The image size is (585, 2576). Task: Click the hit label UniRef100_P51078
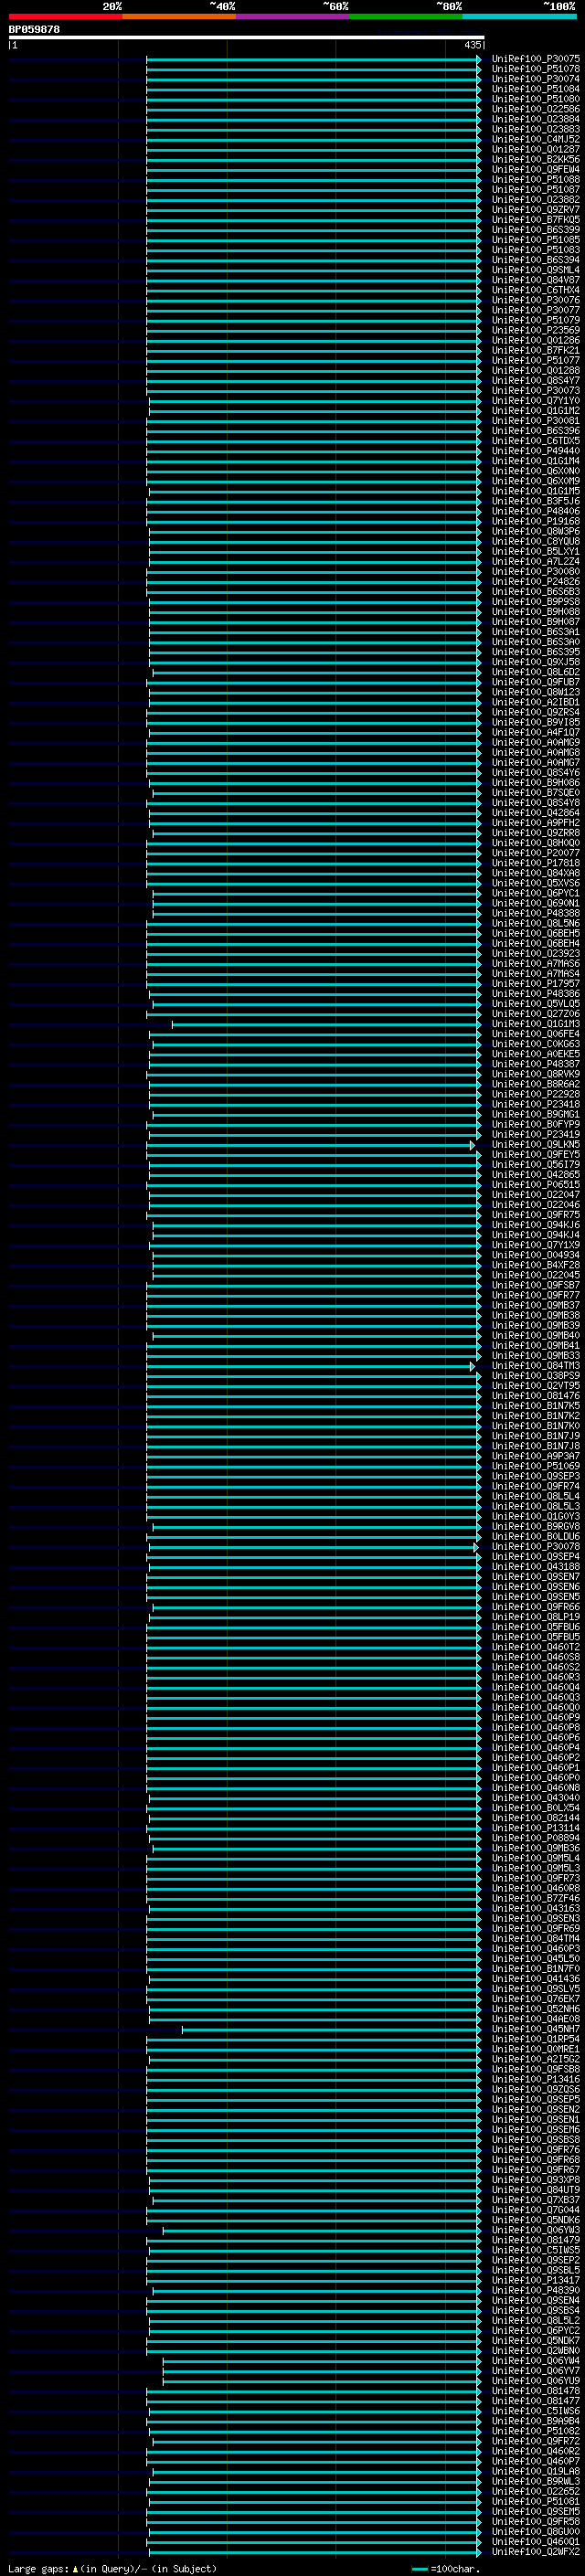click(536, 69)
